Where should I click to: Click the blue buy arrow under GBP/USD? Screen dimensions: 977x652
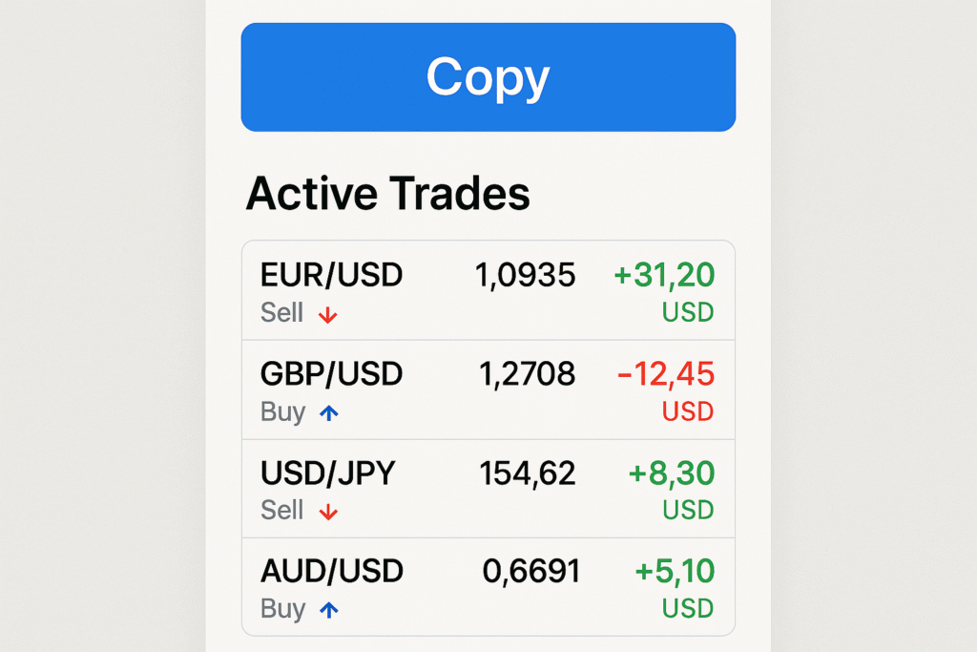(328, 412)
